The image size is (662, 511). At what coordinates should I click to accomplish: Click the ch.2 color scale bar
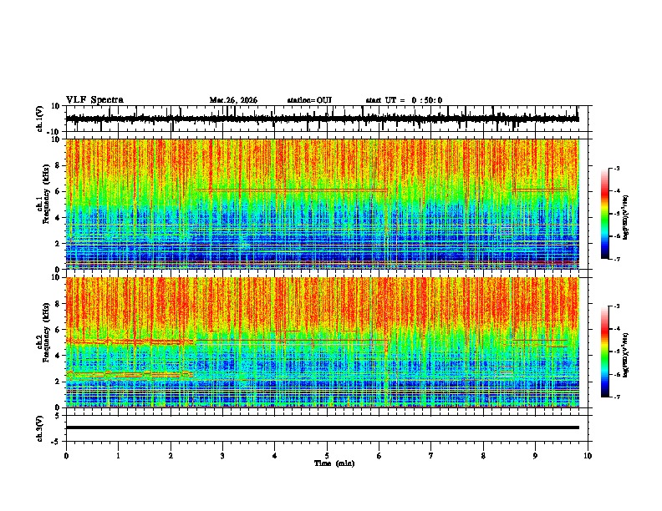605,352
